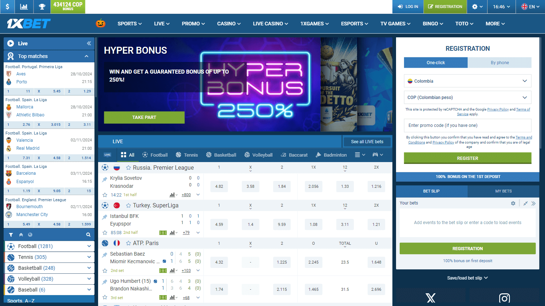Click the double up-arrow collapse icon in sidebar
The width and height of the screenshot is (545, 306).
click(x=21, y=235)
